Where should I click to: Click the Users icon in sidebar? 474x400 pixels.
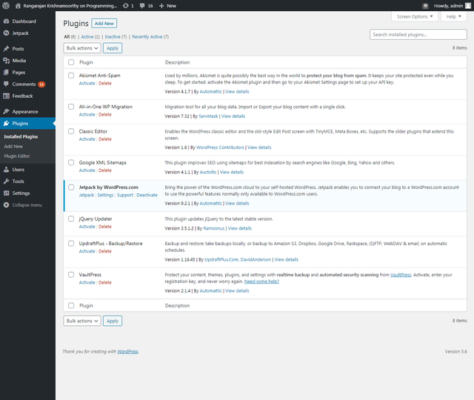click(6, 170)
